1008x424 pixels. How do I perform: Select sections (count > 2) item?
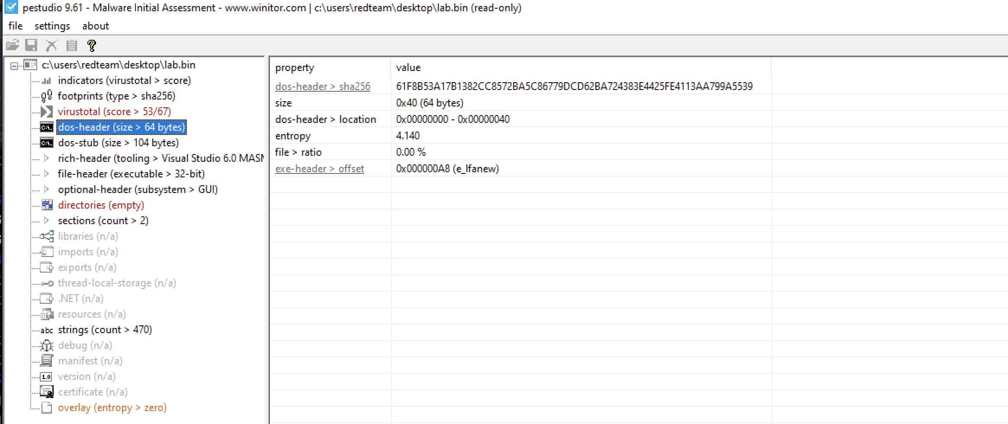(x=103, y=221)
